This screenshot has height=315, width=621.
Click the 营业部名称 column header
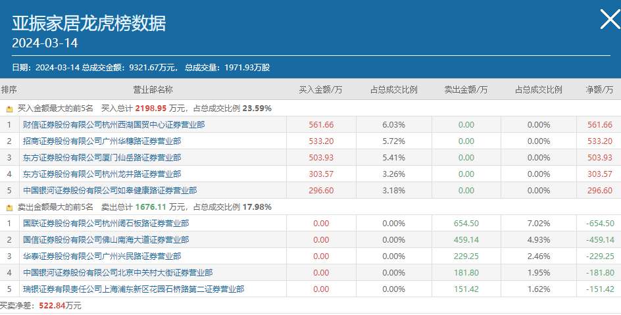153,90
